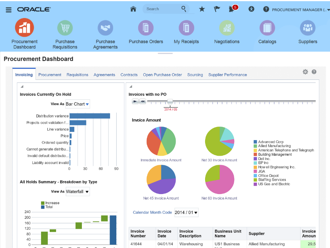Open the Procurement Manager user menu

pyautogui.click(x=301, y=10)
